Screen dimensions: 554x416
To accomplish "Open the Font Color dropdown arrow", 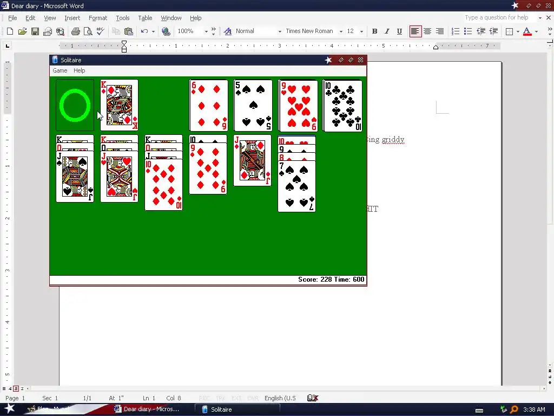I will tap(536, 31).
